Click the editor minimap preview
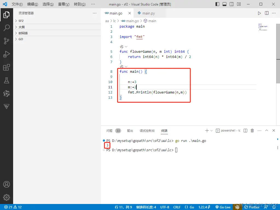This screenshot has height=210, width=280. 263,27
